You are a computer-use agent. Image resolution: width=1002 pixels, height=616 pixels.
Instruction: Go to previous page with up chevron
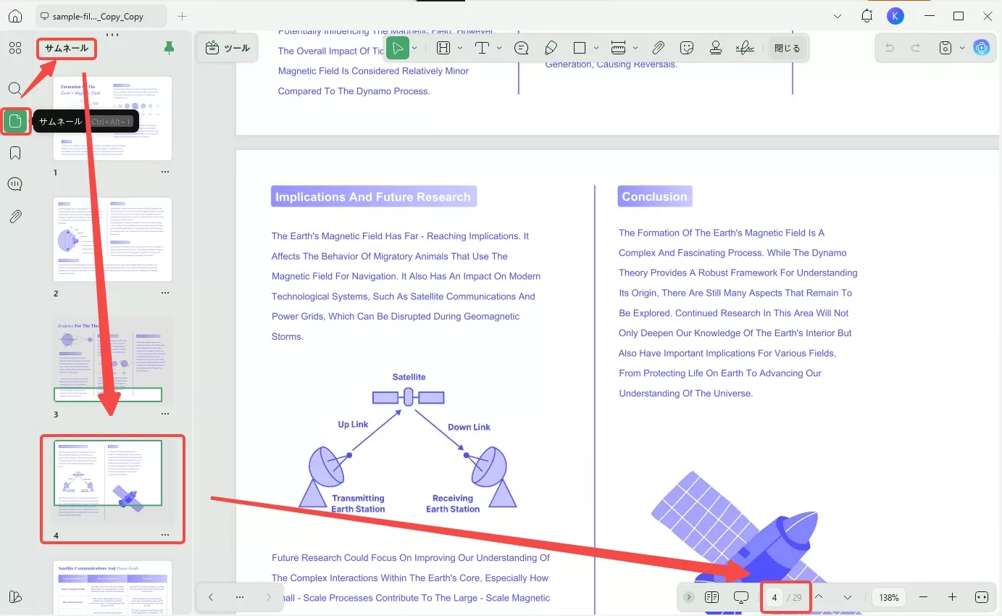[x=819, y=597]
